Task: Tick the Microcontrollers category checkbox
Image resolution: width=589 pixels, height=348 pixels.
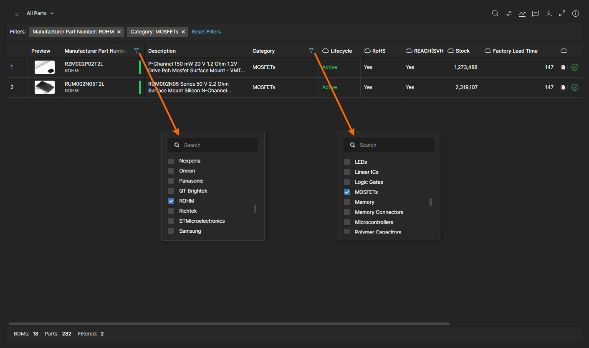Action: pyautogui.click(x=347, y=222)
